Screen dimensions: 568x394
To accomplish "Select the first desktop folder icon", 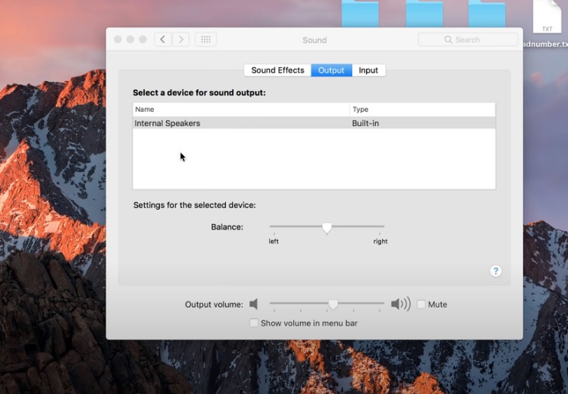I will point(360,14).
